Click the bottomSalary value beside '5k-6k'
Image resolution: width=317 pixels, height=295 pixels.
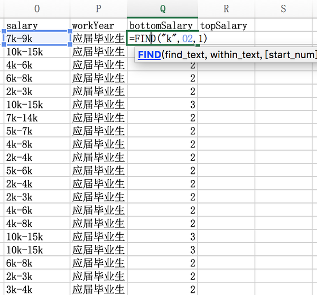162,171
